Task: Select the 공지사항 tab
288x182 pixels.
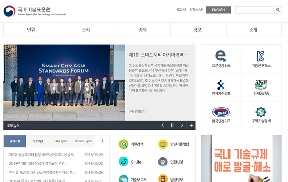Action: coord(15,141)
